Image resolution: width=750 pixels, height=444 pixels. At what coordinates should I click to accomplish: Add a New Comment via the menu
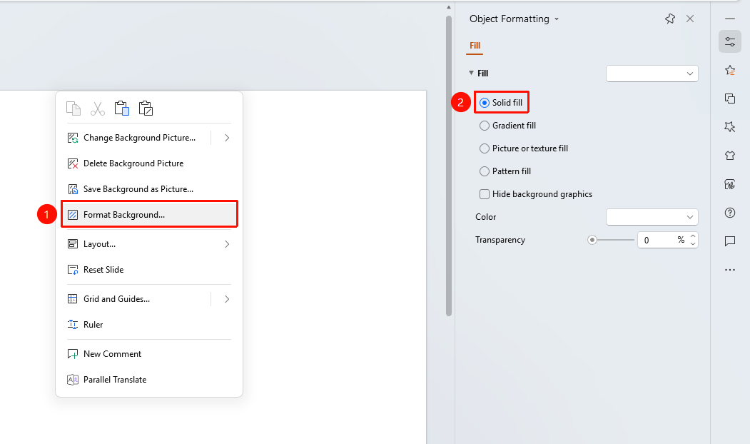pyautogui.click(x=149, y=354)
